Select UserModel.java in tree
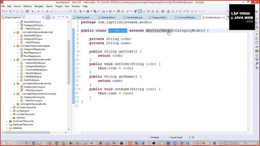 [32, 80]
